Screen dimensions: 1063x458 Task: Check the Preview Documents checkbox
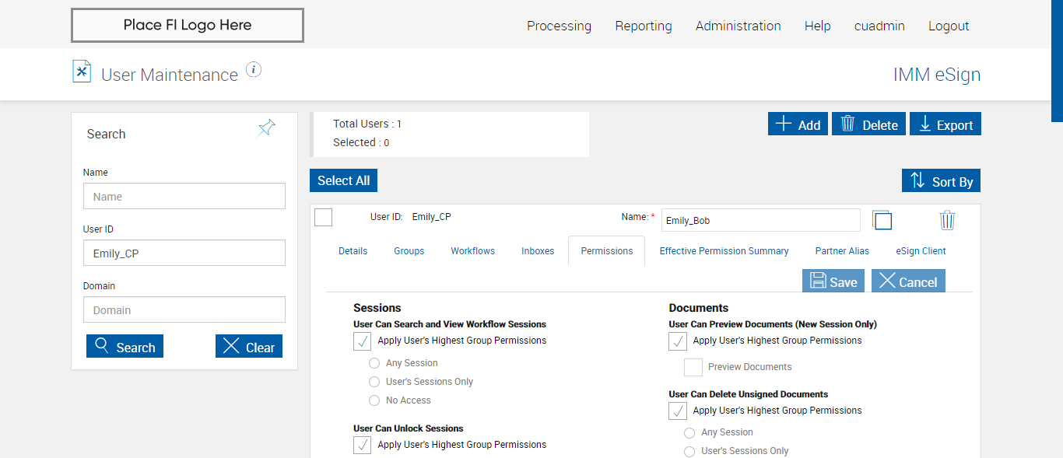tap(693, 367)
